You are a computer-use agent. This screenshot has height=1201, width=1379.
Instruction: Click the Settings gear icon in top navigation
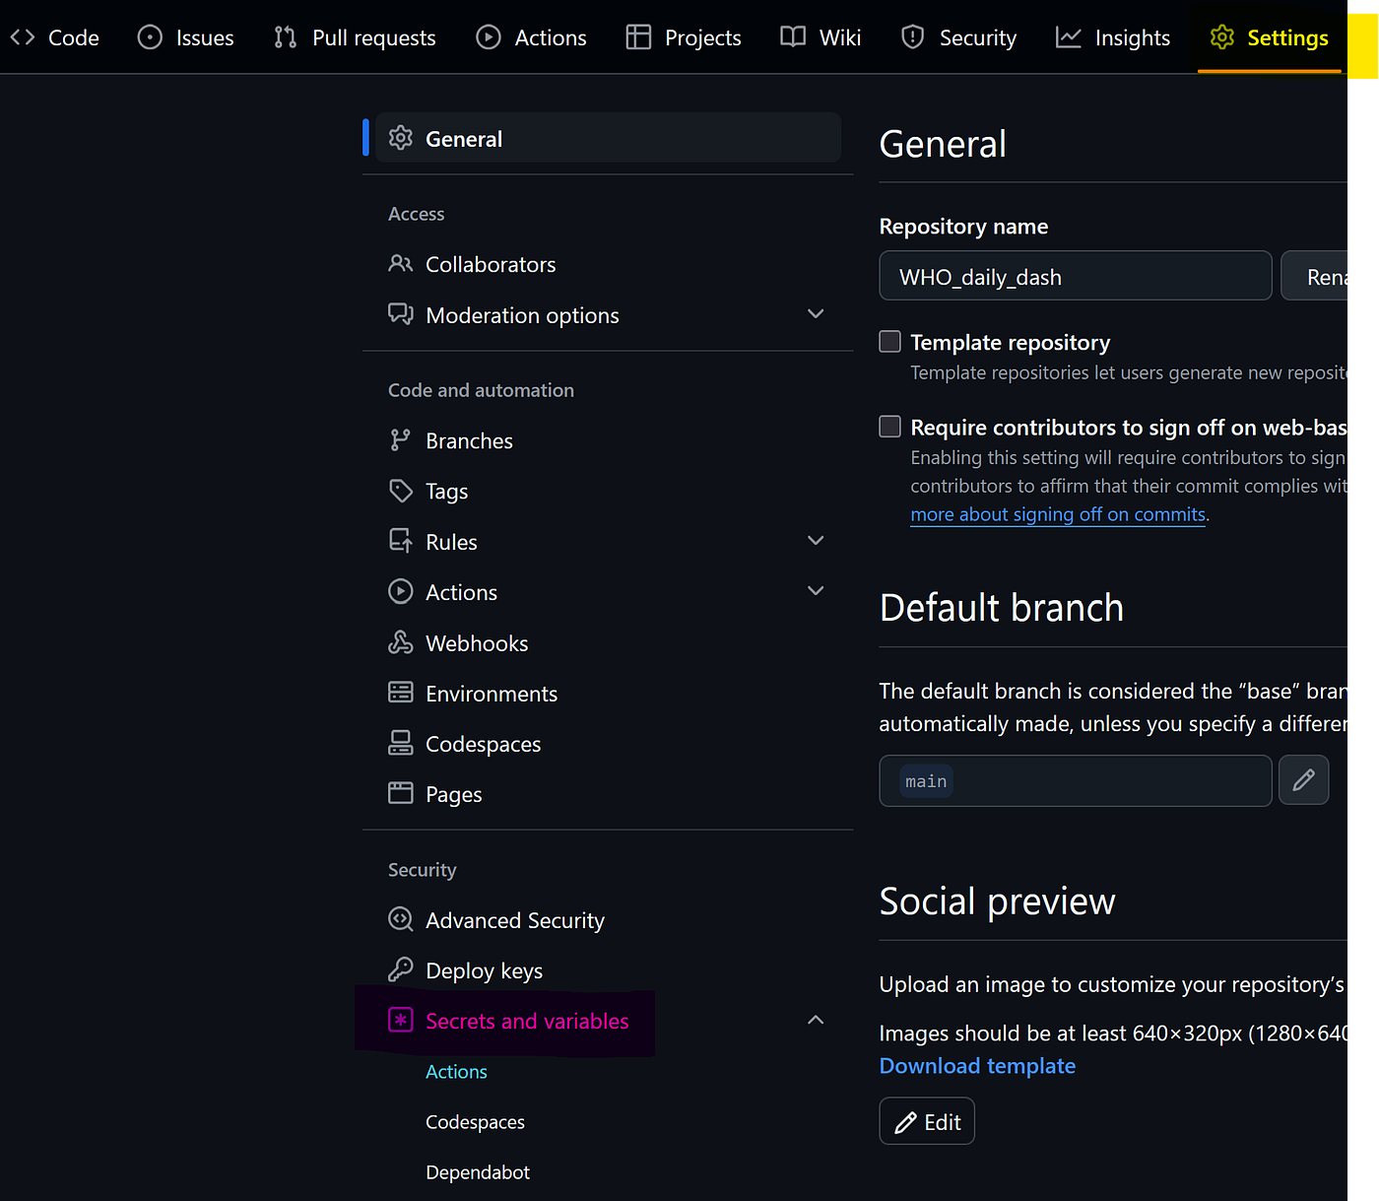tap(1222, 37)
